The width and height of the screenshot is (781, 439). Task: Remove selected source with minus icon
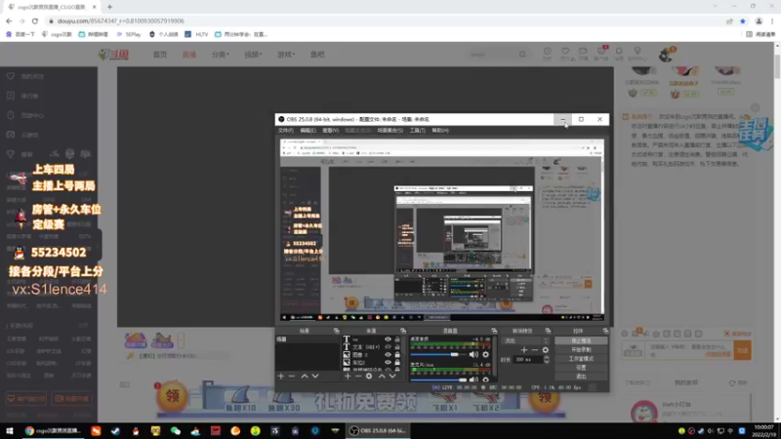358,377
